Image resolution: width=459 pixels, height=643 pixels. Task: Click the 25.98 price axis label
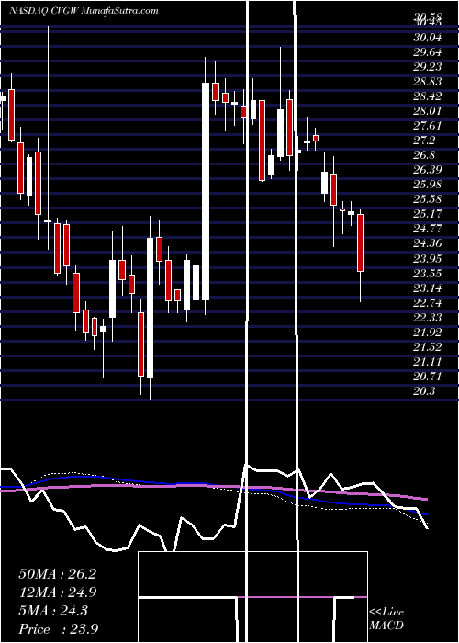[428, 185]
